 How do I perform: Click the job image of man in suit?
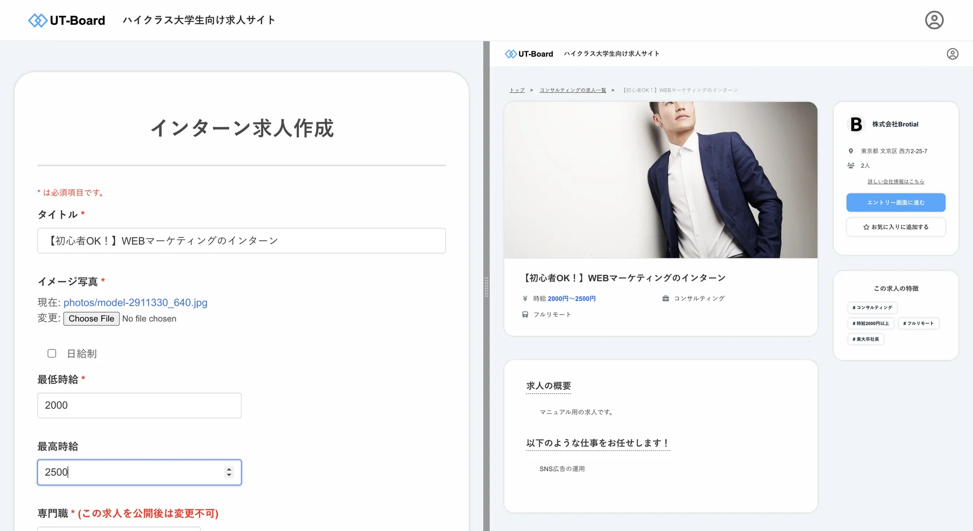(661, 180)
